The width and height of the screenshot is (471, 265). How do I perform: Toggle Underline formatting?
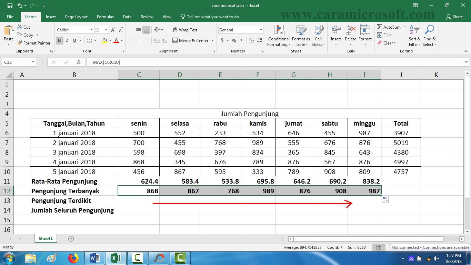(75, 40)
